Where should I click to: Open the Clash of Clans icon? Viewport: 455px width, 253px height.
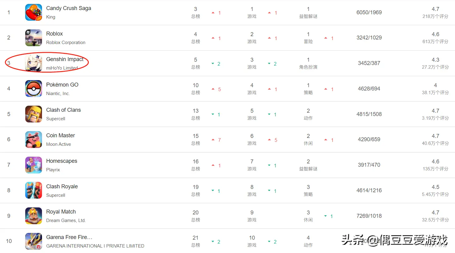coord(33,114)
